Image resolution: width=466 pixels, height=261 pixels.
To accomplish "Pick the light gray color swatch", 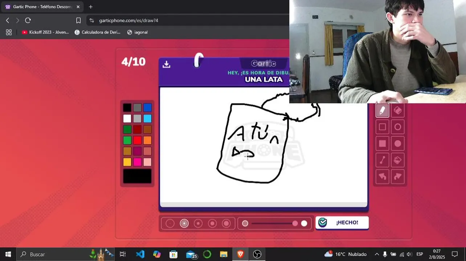I will 137,119.
